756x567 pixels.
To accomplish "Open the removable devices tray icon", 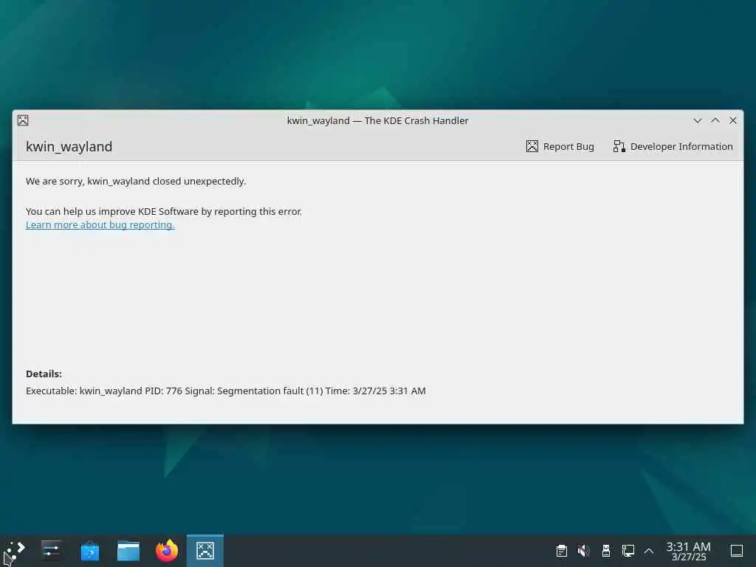I will [606, 551].
